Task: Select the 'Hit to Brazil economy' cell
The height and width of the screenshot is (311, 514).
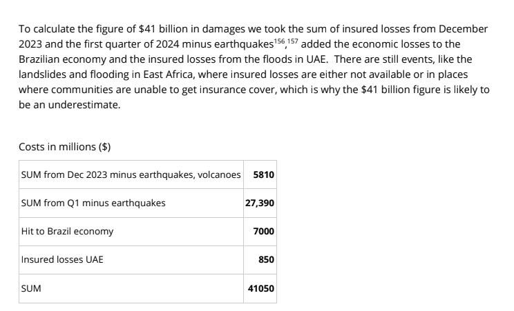Action: coord(68,232)
